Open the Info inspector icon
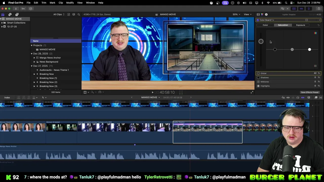Viewport: 324px width, 182px height. click(x=266, y=14)
